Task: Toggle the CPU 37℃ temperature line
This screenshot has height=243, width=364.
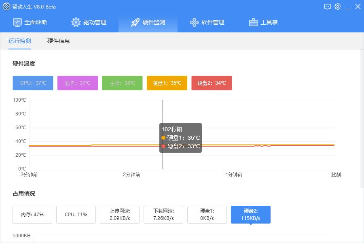Action: pyautogui.click(x=33, y=83)
